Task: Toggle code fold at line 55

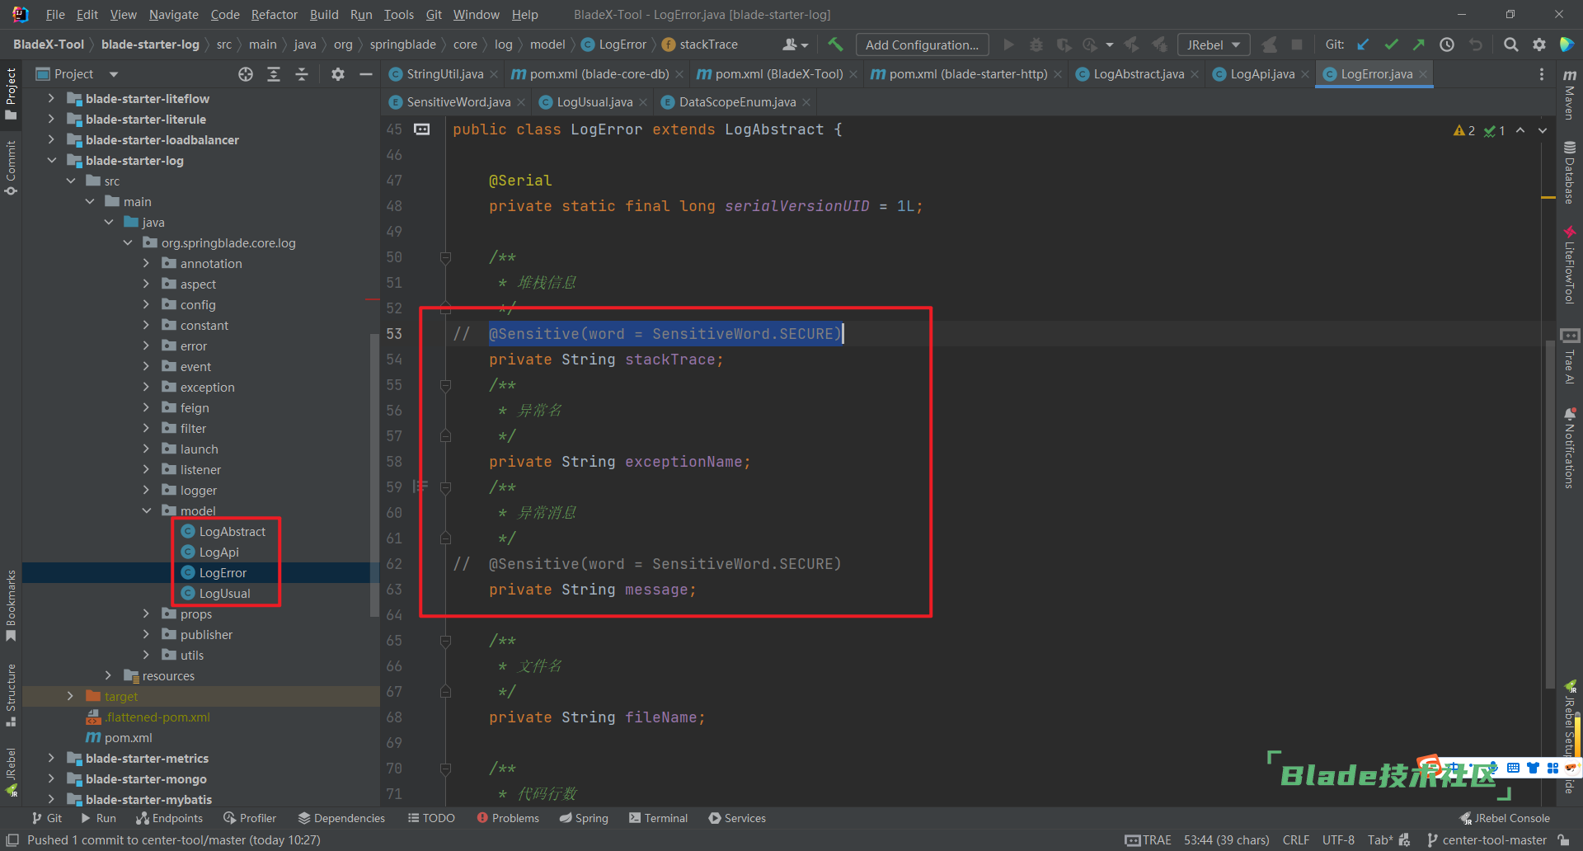Action: click(x=445, y=385)
